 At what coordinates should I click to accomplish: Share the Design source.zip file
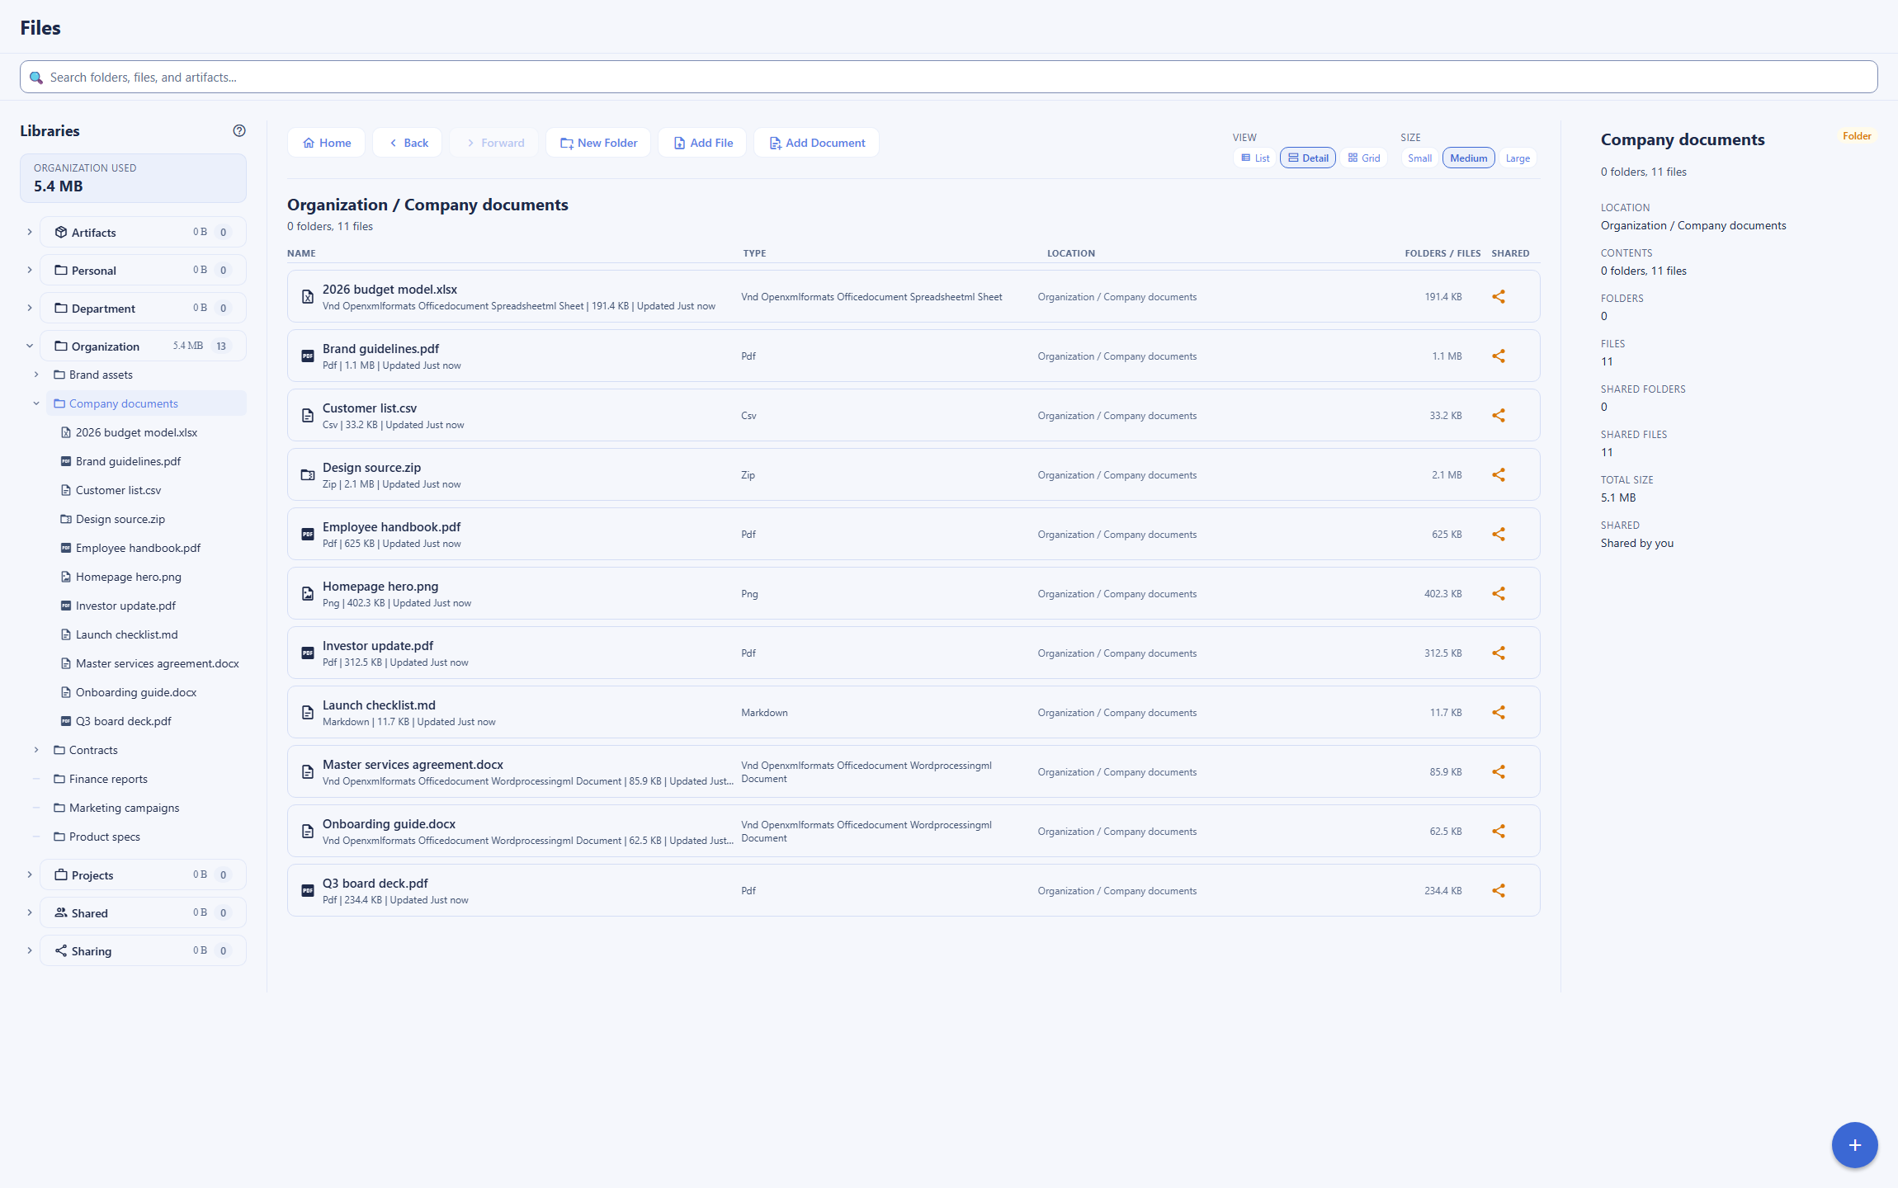[x=1499, y=475]
